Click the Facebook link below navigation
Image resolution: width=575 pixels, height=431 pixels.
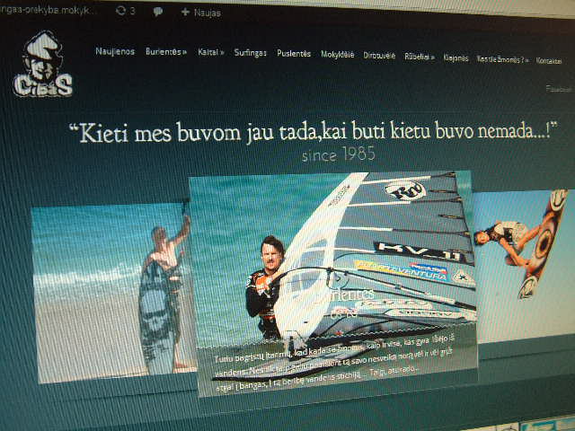tap(558, 89)
